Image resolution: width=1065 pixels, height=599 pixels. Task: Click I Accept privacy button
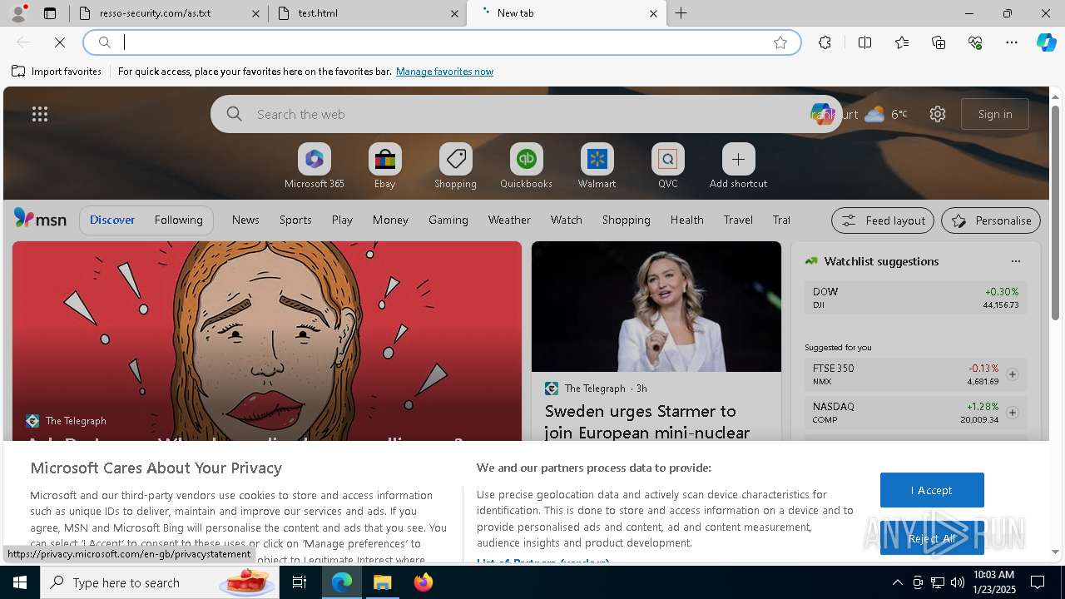(x=932, y=490)
